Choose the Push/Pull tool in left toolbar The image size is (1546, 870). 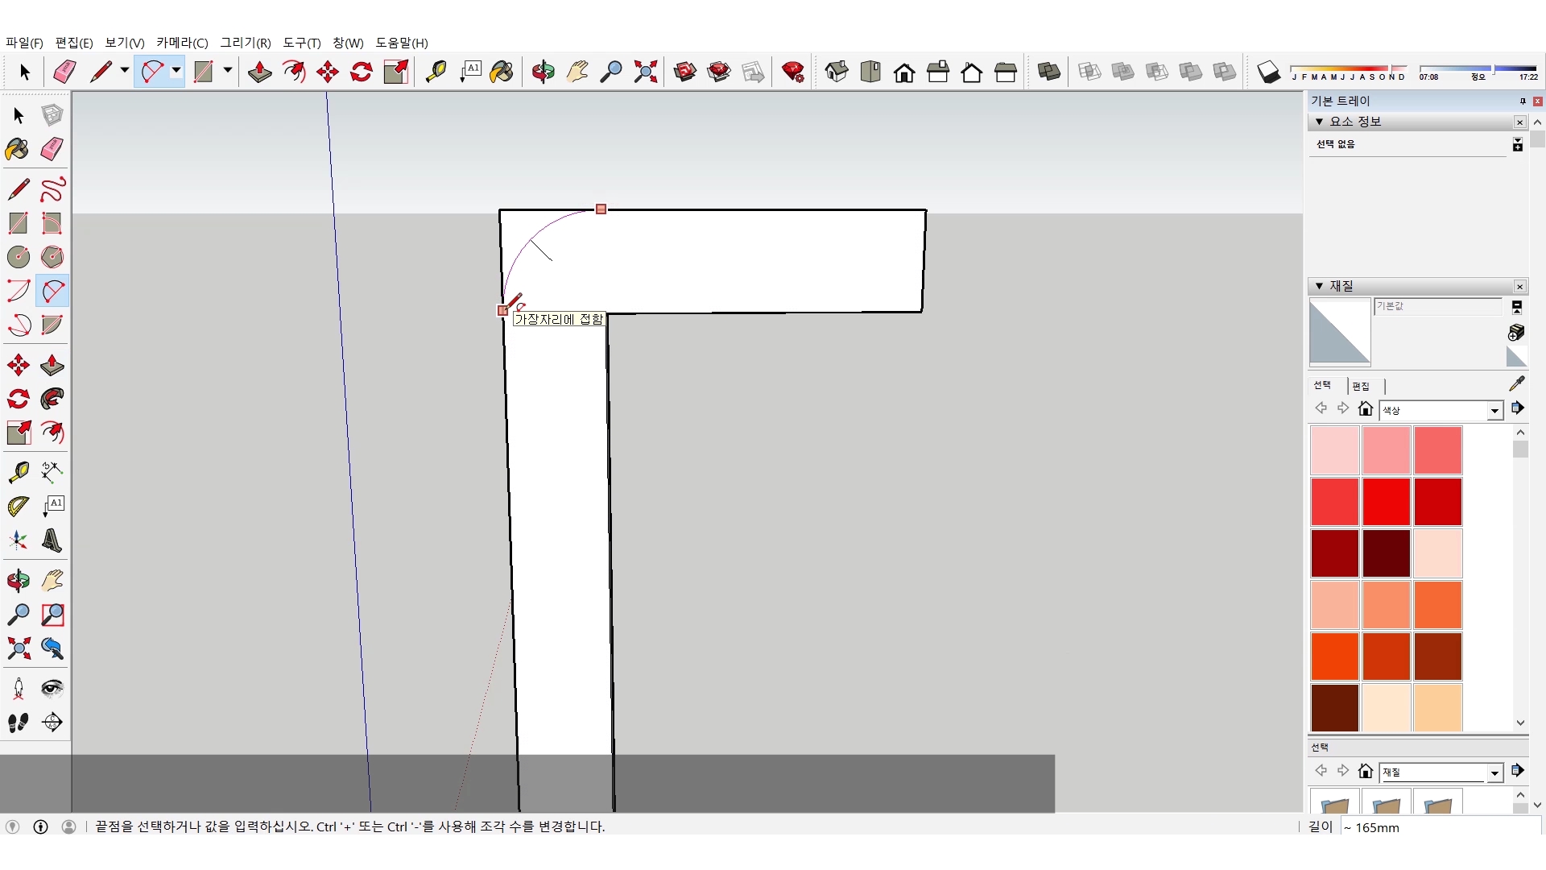pyautogui.click(x=52, y=365)
